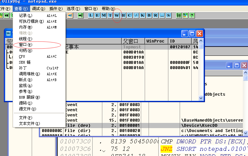Open the 选项(T) menu
248x156 pixels.
[x=73, y=8]
